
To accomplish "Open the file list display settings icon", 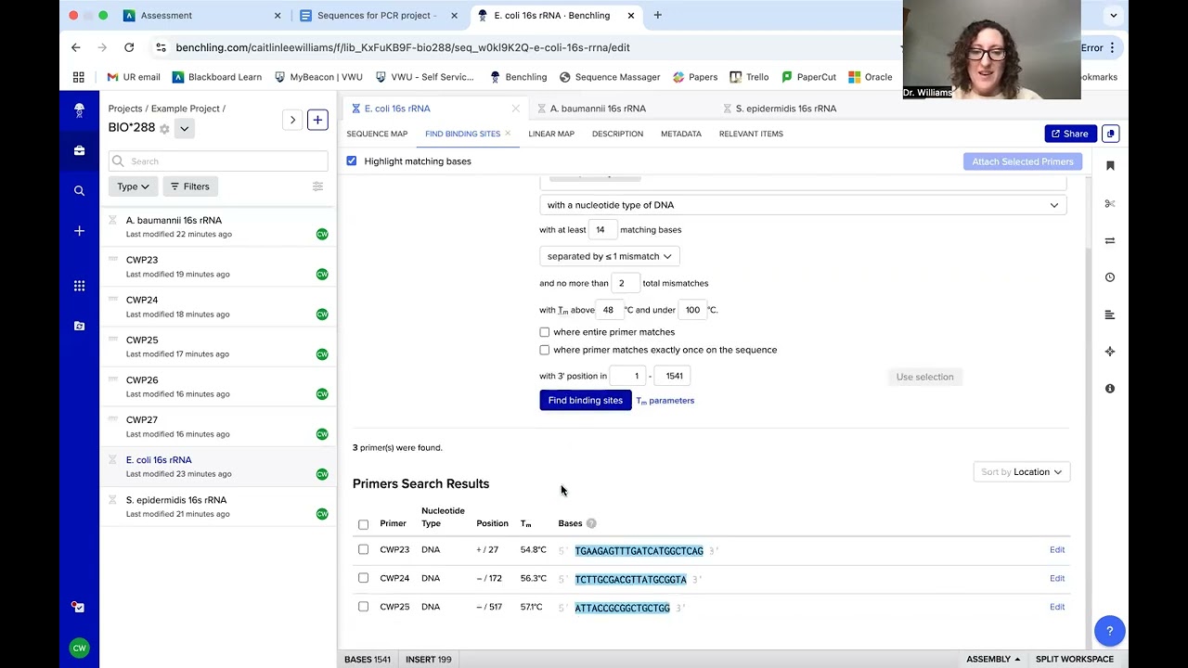I will [317, 186].
